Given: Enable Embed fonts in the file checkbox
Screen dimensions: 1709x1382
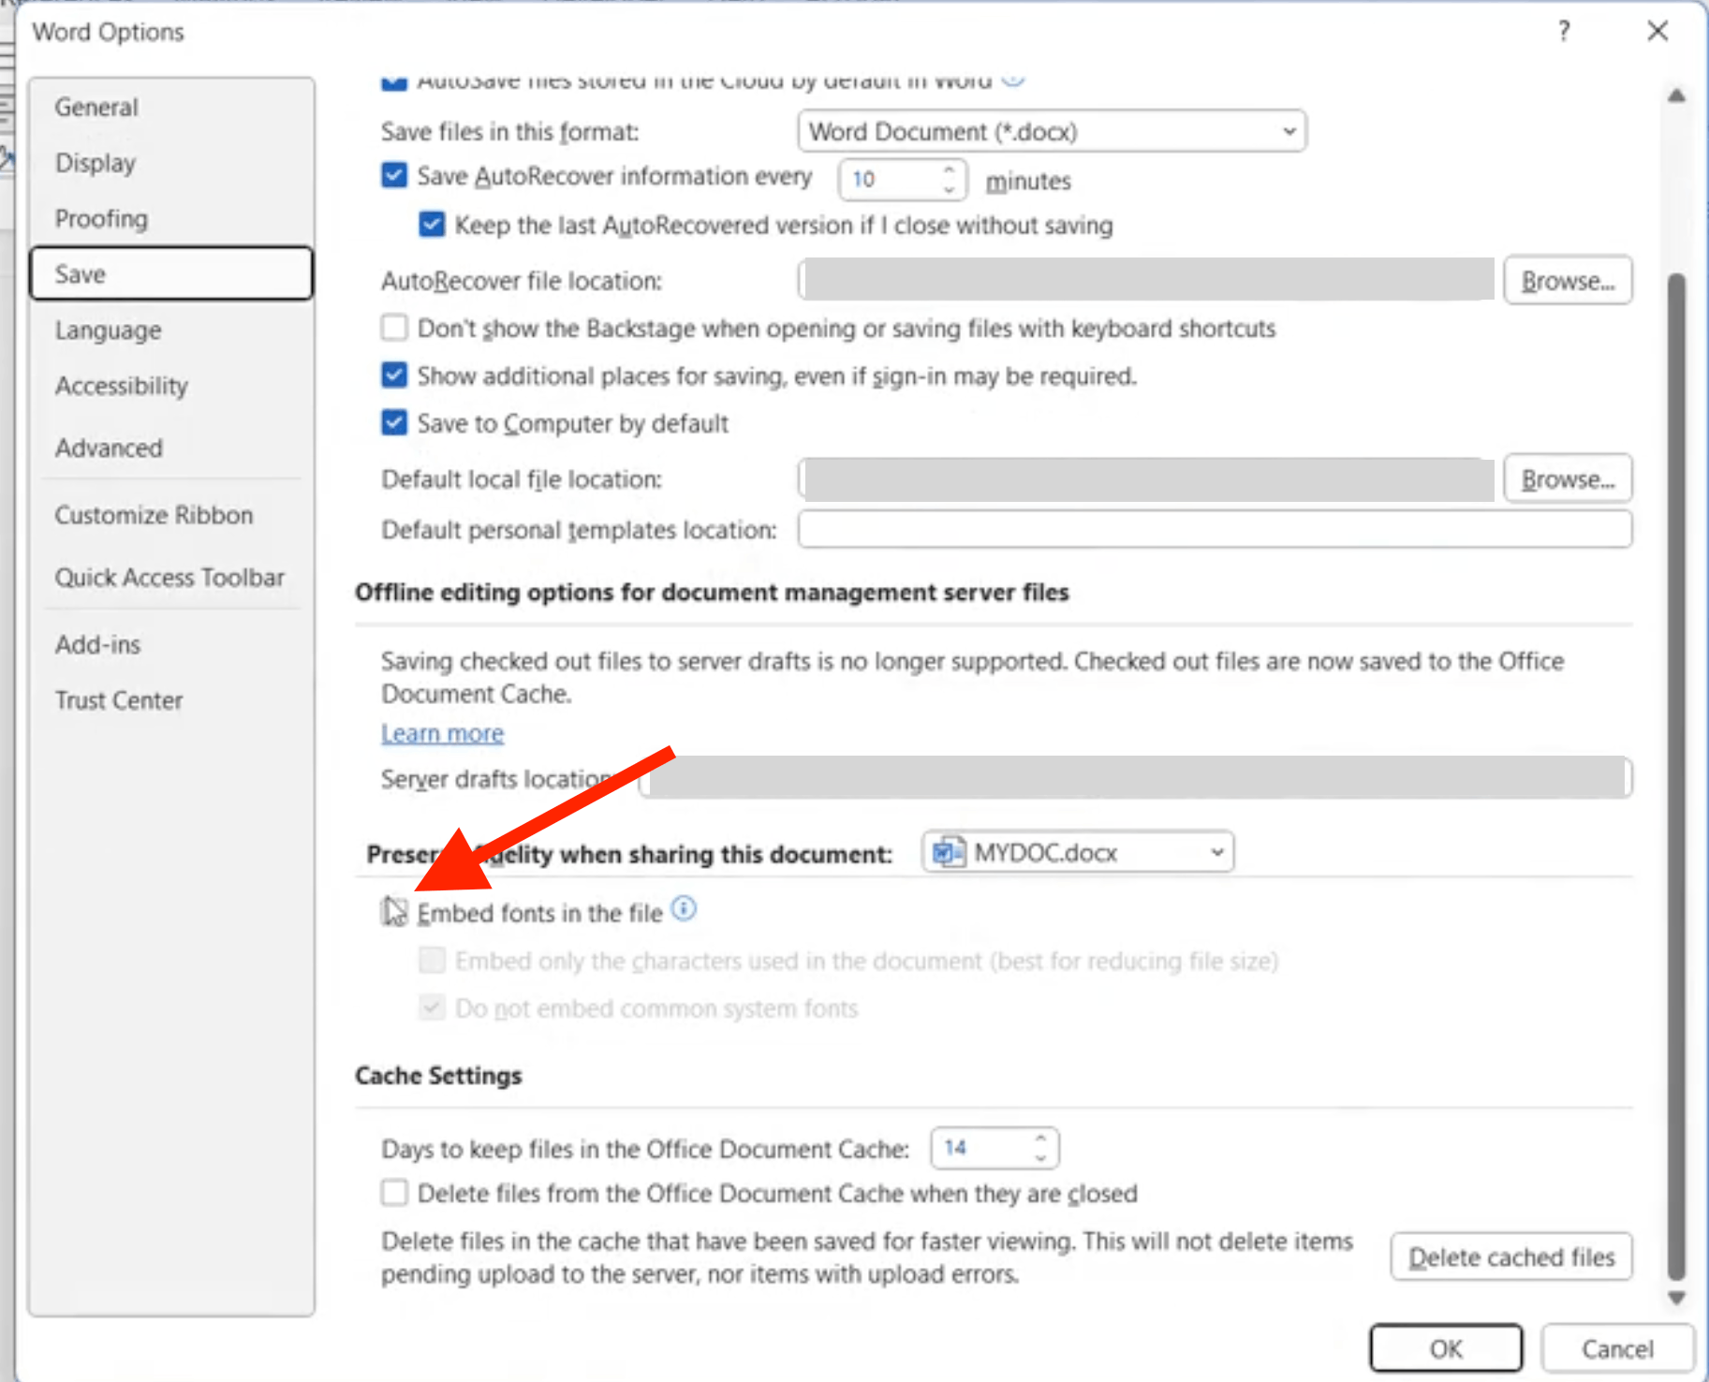Looking at the screenshot, I should click(x=394, y=912).
